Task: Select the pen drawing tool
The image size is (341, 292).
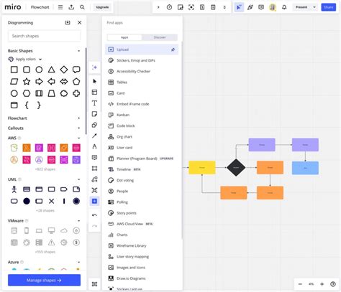Action: coord(94,146)
